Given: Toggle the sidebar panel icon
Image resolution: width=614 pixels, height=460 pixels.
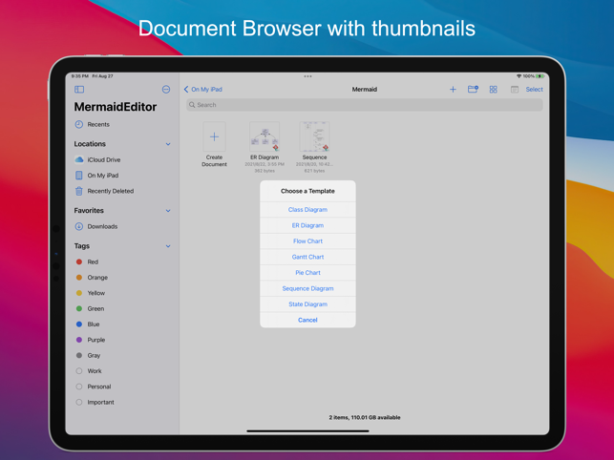Looking at the screenshot, I should pos(79,90).
